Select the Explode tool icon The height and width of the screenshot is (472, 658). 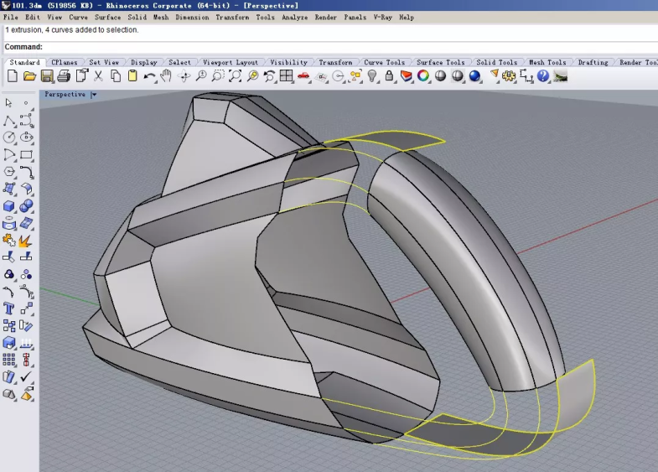(x=26, y=241)
